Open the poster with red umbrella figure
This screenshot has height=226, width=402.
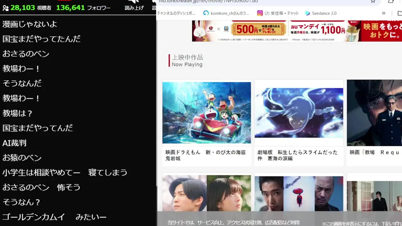pos(299,194)
